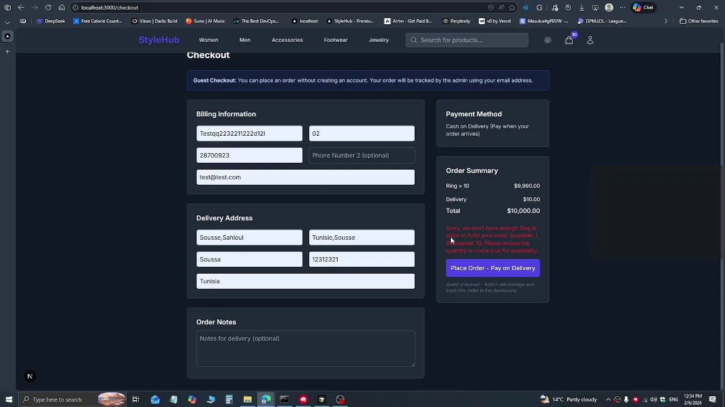Open Next.js dev tools N badge

[30, 376]
